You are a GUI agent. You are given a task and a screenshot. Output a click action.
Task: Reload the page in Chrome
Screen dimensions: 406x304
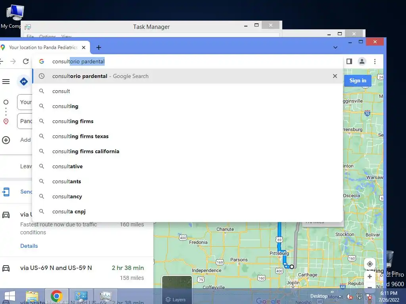[x=26, y=61]
